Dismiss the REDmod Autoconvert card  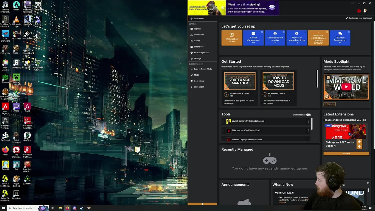tap(349, 32)
